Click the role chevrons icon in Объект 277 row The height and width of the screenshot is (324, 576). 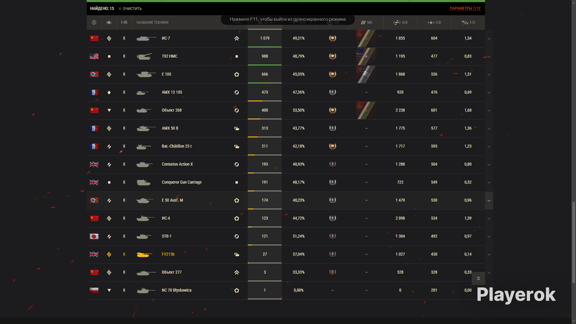237,272
